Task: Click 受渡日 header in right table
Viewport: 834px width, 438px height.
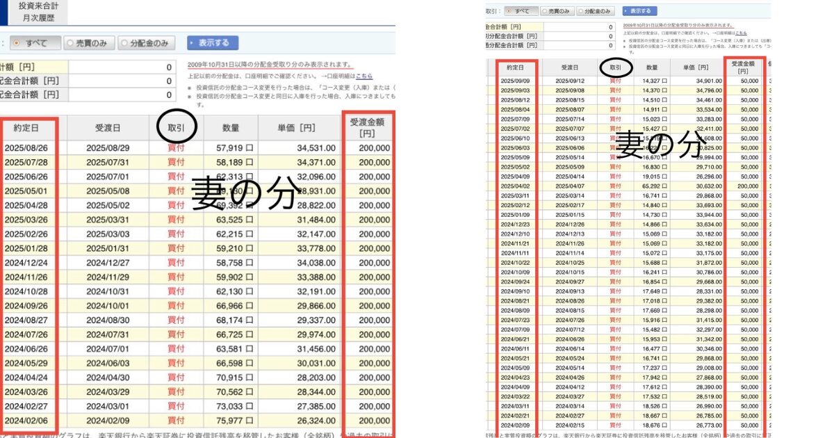Action: pos(569,67)
